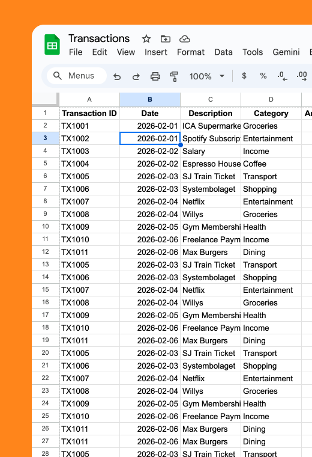Format as percent

coord(263,76)
